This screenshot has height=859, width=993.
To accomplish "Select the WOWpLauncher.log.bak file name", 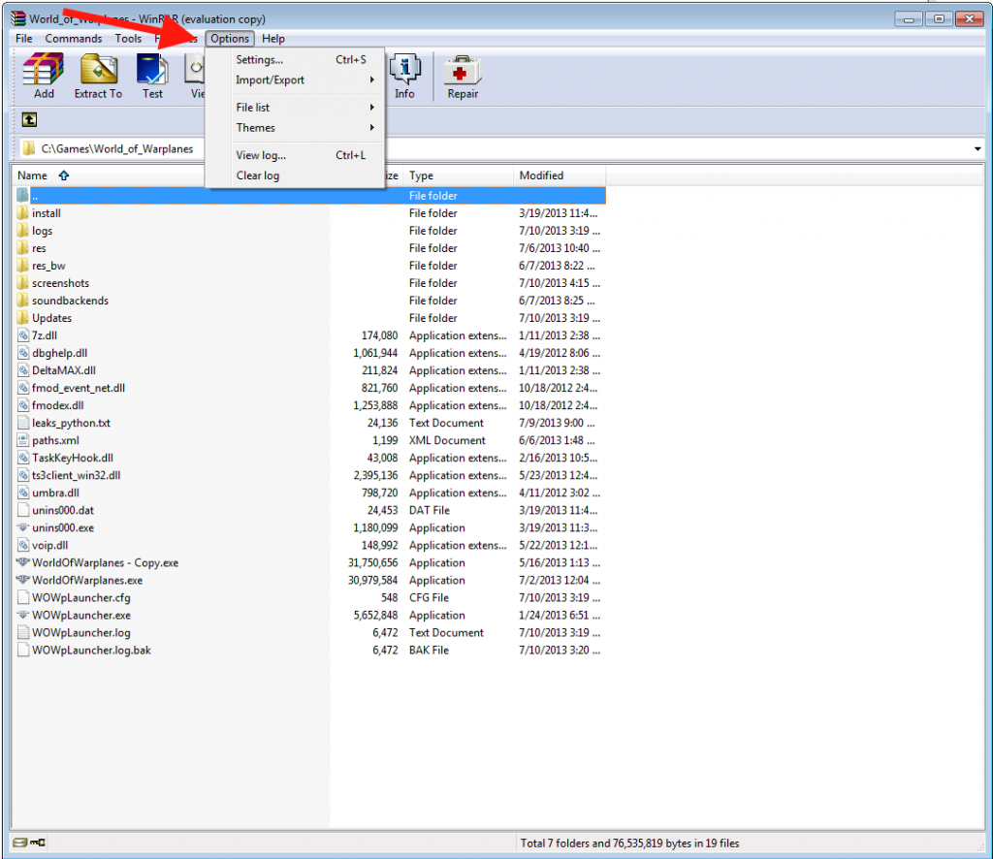I will tap(92, 651).
